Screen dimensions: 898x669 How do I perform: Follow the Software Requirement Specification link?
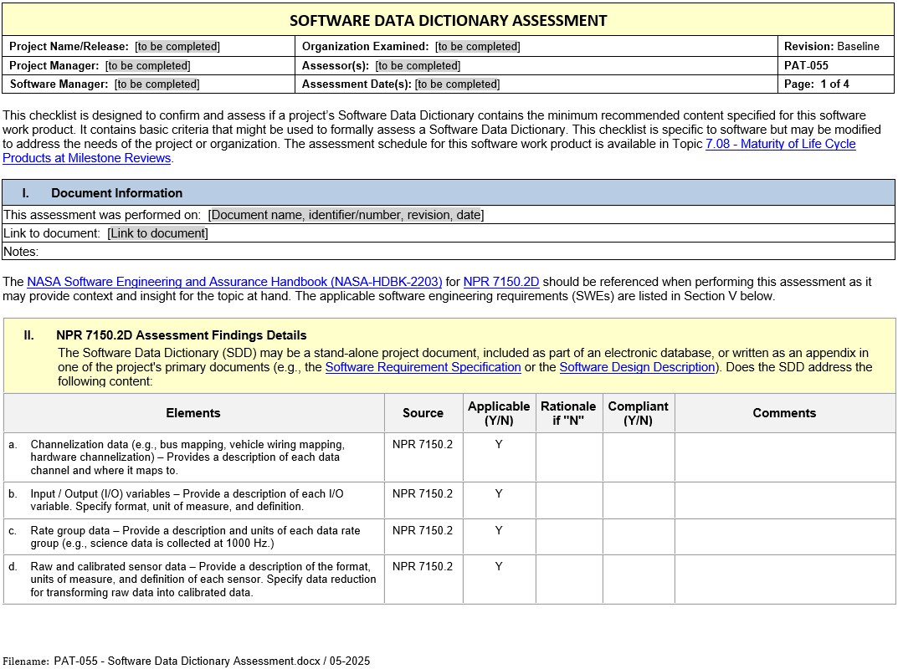423,367
